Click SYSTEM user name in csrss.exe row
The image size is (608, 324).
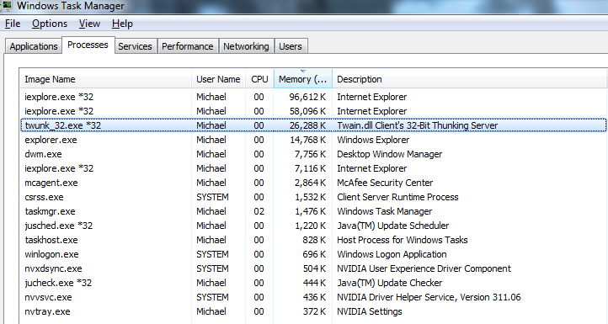click(212, 197)
